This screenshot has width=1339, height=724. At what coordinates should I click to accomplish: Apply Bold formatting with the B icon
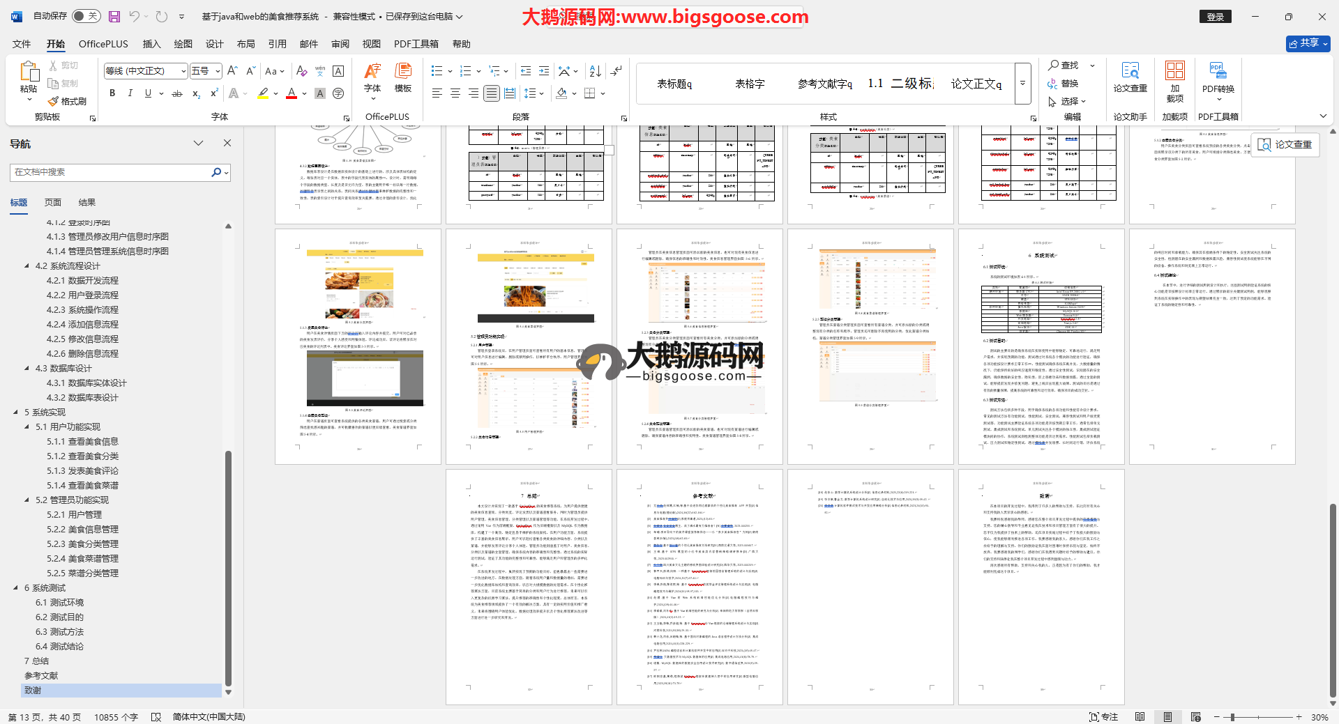(x=112, y=93)
